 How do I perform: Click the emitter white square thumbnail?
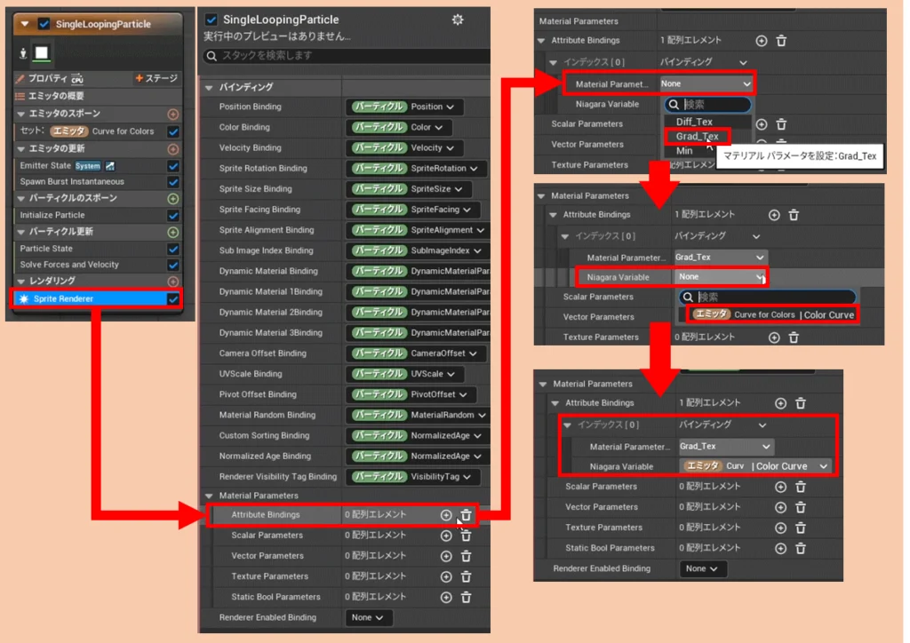coord(41,53)
